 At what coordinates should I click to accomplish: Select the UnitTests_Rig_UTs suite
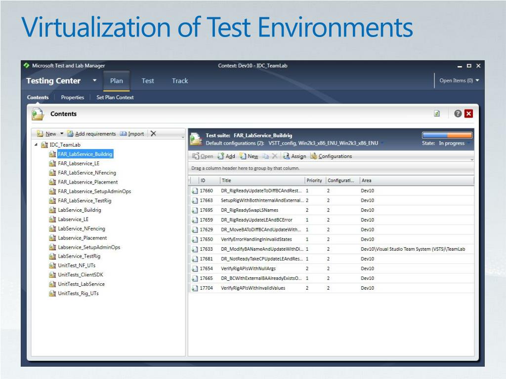click(x=79, y=293)
